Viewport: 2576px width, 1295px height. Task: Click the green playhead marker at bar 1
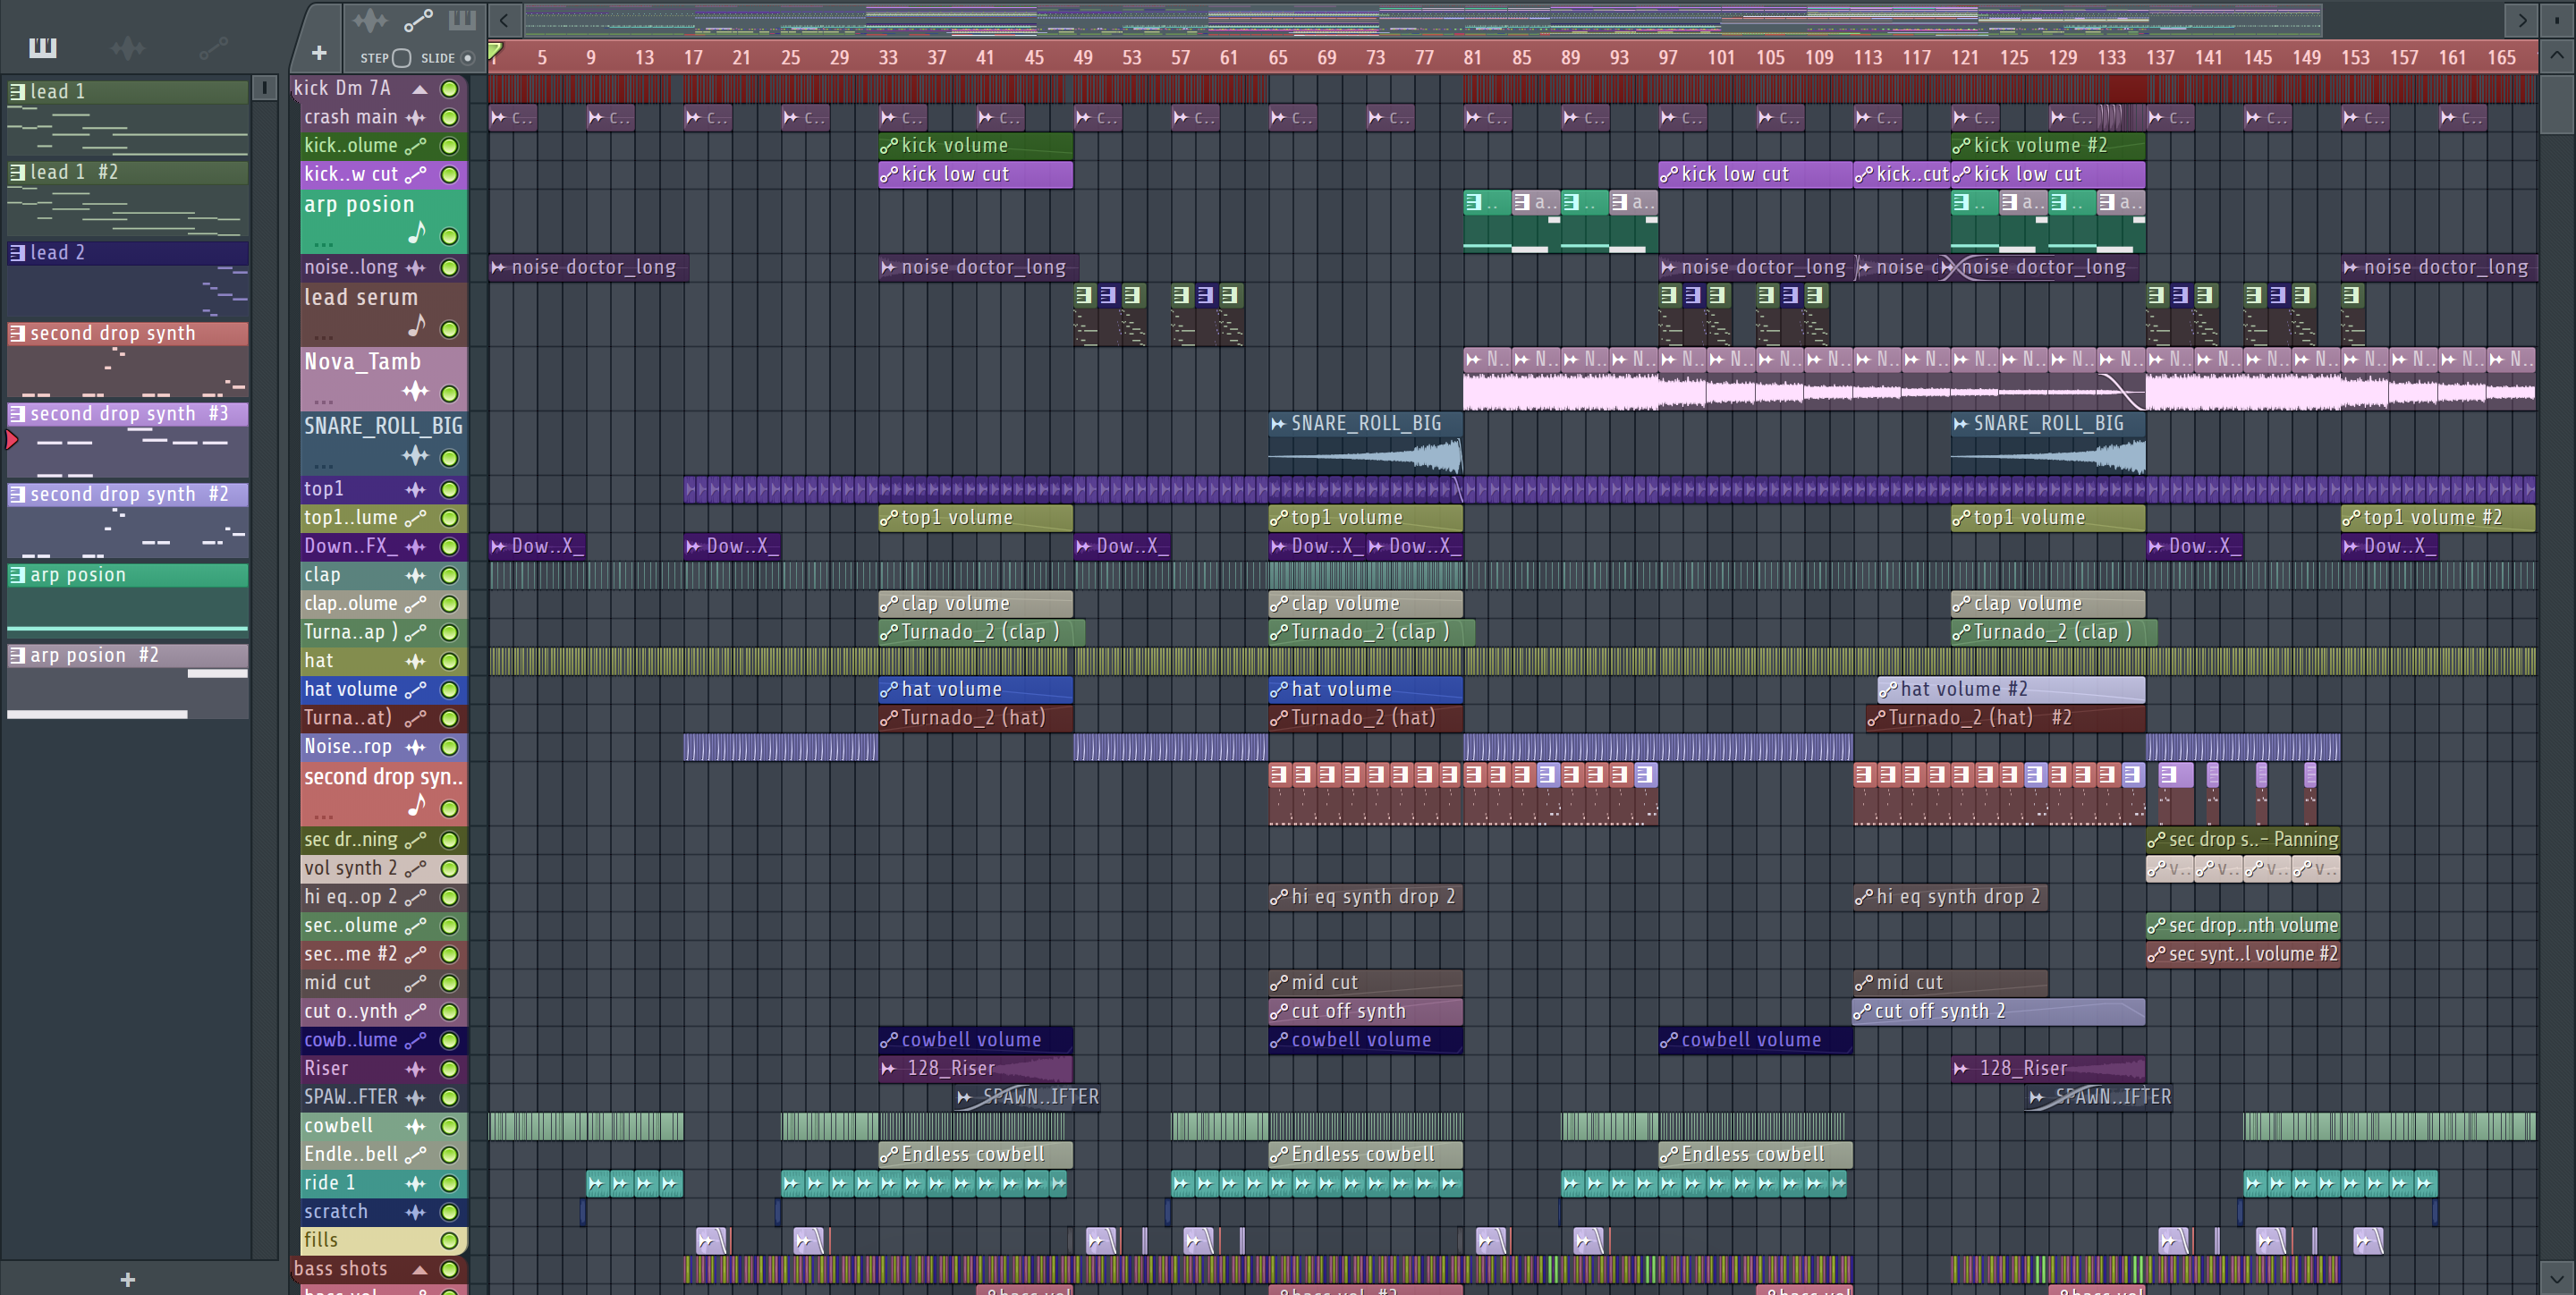coord(495,50)
